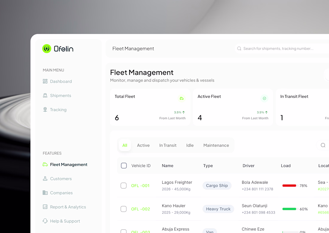Click the table search icon button
The height and width of the screenshot is (233, 329).
pos(323,145)
